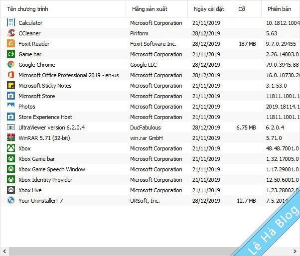Click the Piriform publisher cell

(139, 33)
